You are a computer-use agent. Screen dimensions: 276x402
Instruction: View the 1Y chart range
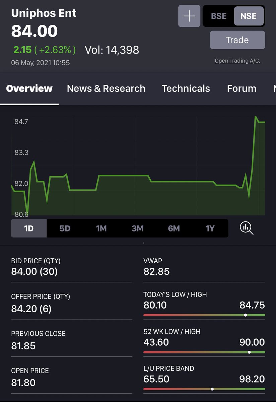(x=210, y=228)
